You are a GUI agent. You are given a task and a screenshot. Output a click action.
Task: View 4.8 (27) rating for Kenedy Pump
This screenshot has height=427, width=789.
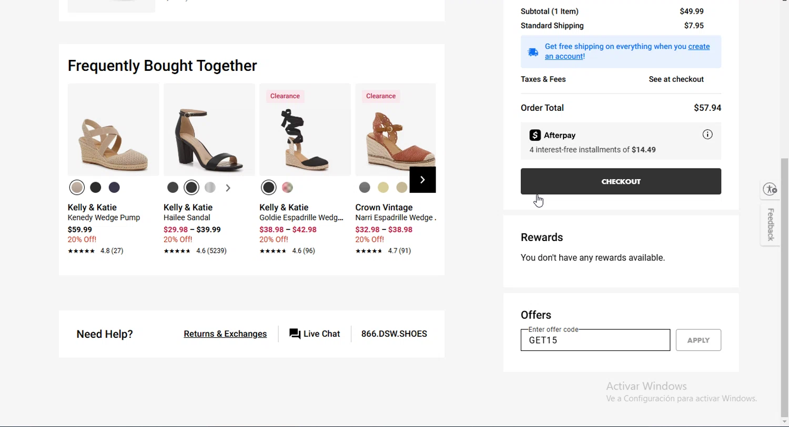(x=96, y=251)
